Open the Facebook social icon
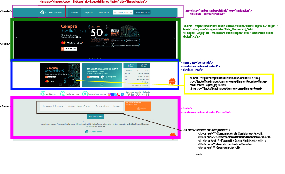285x174 pixels. tap(112, 94)
